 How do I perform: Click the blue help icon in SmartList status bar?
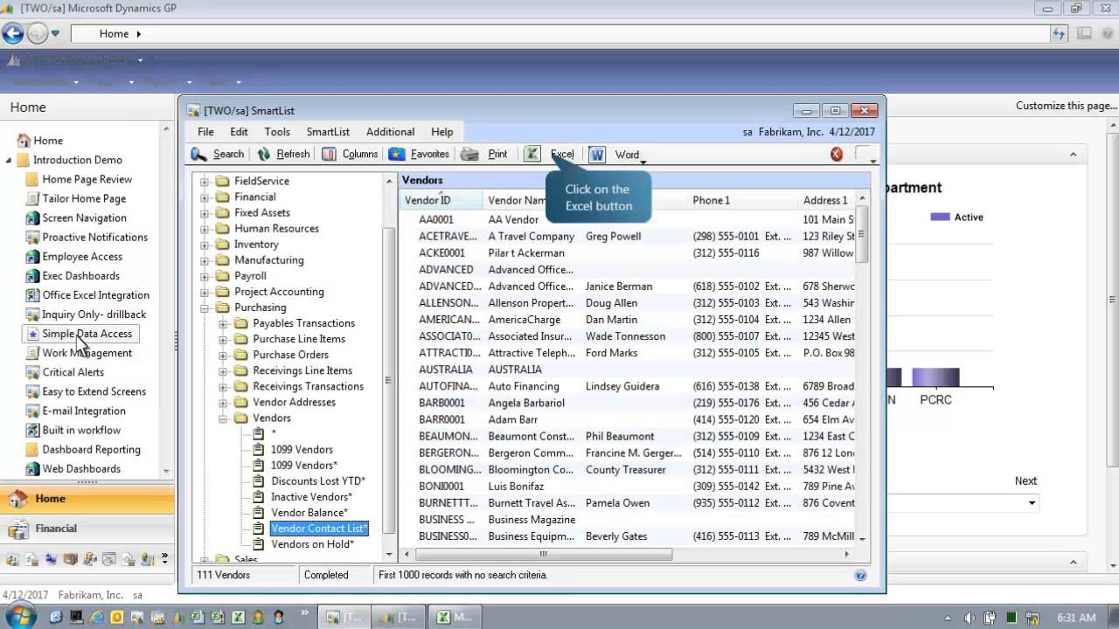860,575
